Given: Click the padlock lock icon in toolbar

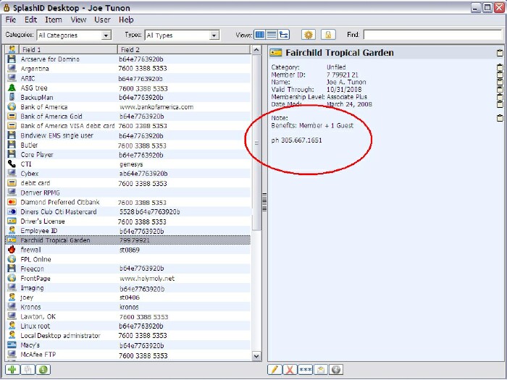Looking at the screenshot, I should [x=327, y=35].
